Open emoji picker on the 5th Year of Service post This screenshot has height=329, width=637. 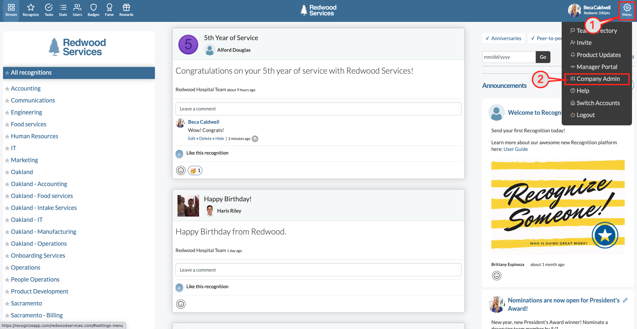(x=181, y=170)
